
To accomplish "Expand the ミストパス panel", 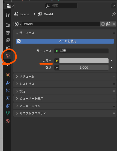I will pos(65,84).
